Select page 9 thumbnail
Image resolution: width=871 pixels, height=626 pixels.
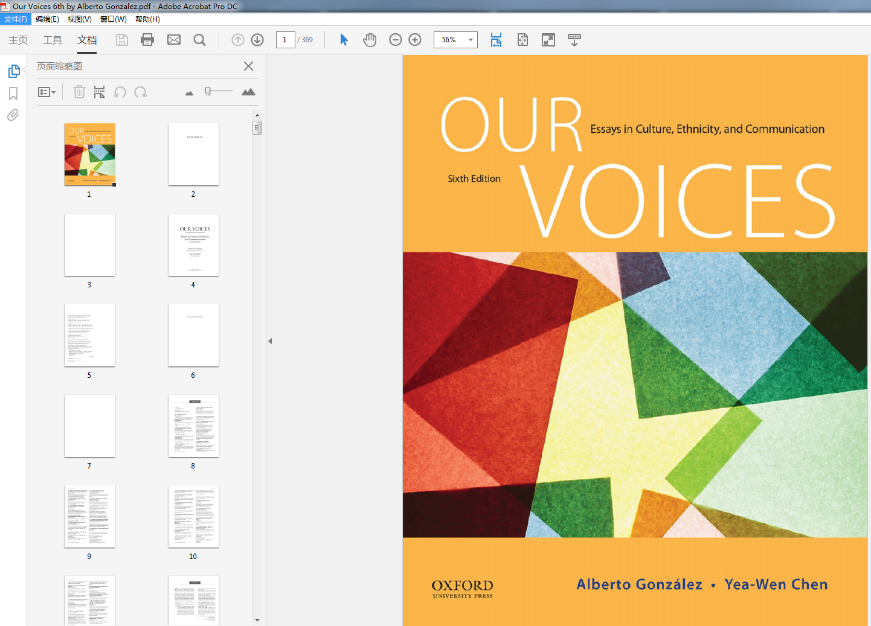click(x=89, y=517)
